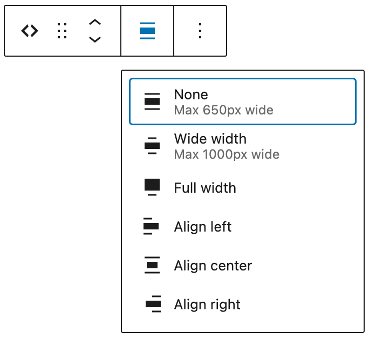Select Align center from the menu
The height and width of the screenshot is (339, 369).
click(243, 265)
